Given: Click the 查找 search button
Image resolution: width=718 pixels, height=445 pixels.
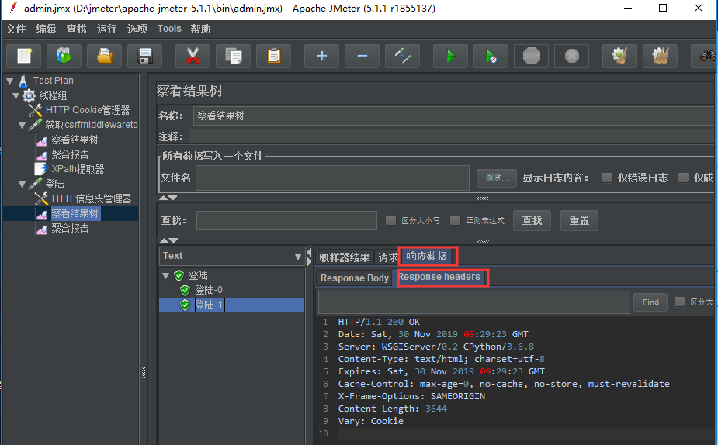Looking at the screenshot, I should 532,220.
